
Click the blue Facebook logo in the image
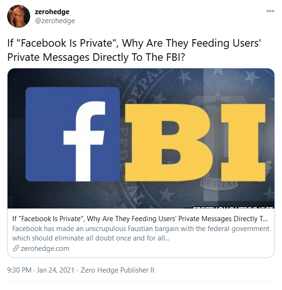[73, 134]
